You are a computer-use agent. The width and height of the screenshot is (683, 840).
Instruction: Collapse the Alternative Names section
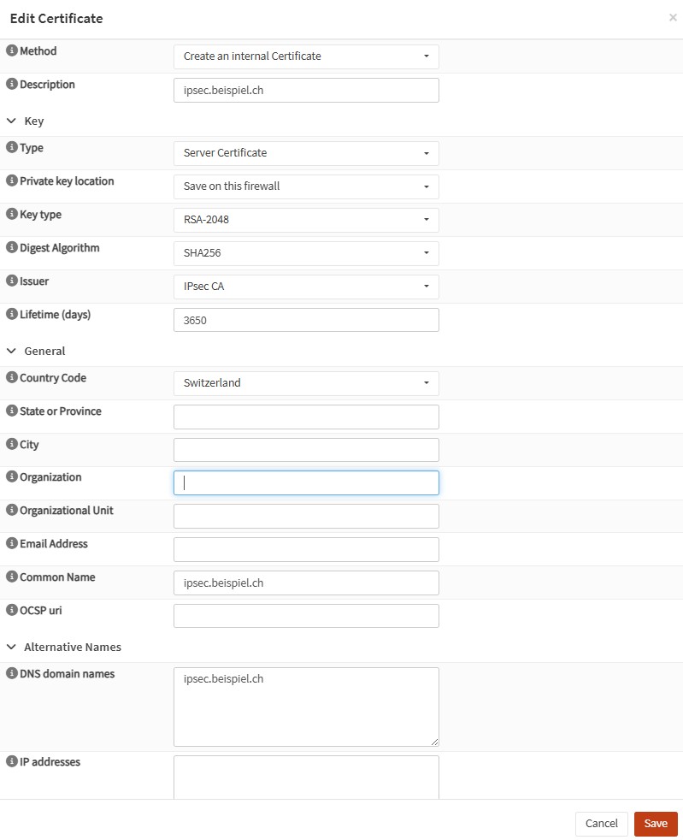[x=11, y=648]
